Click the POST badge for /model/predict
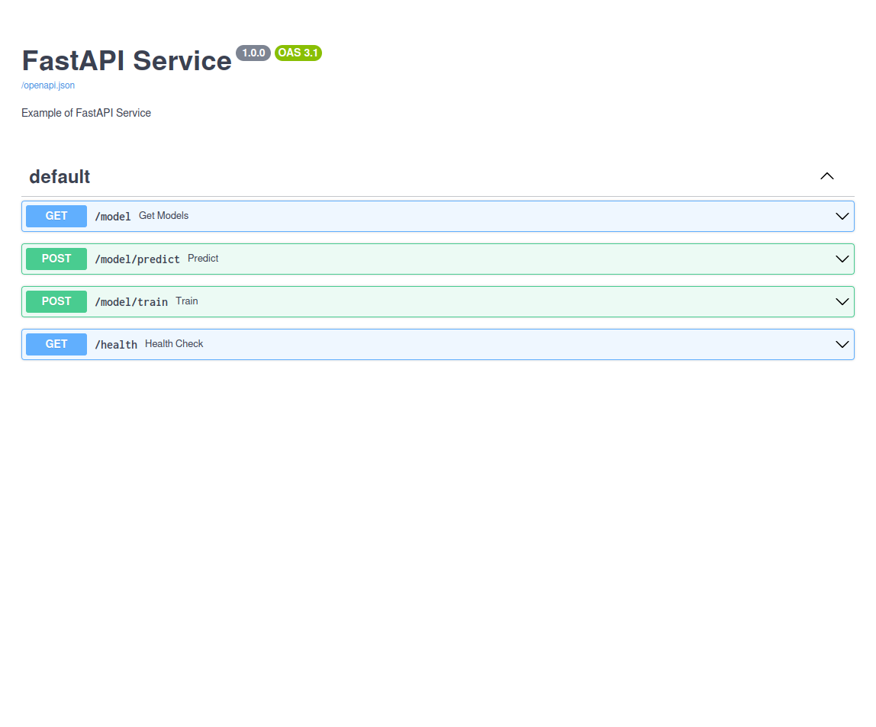The width and height of the screenshot is (876, 727). (56, 259)
